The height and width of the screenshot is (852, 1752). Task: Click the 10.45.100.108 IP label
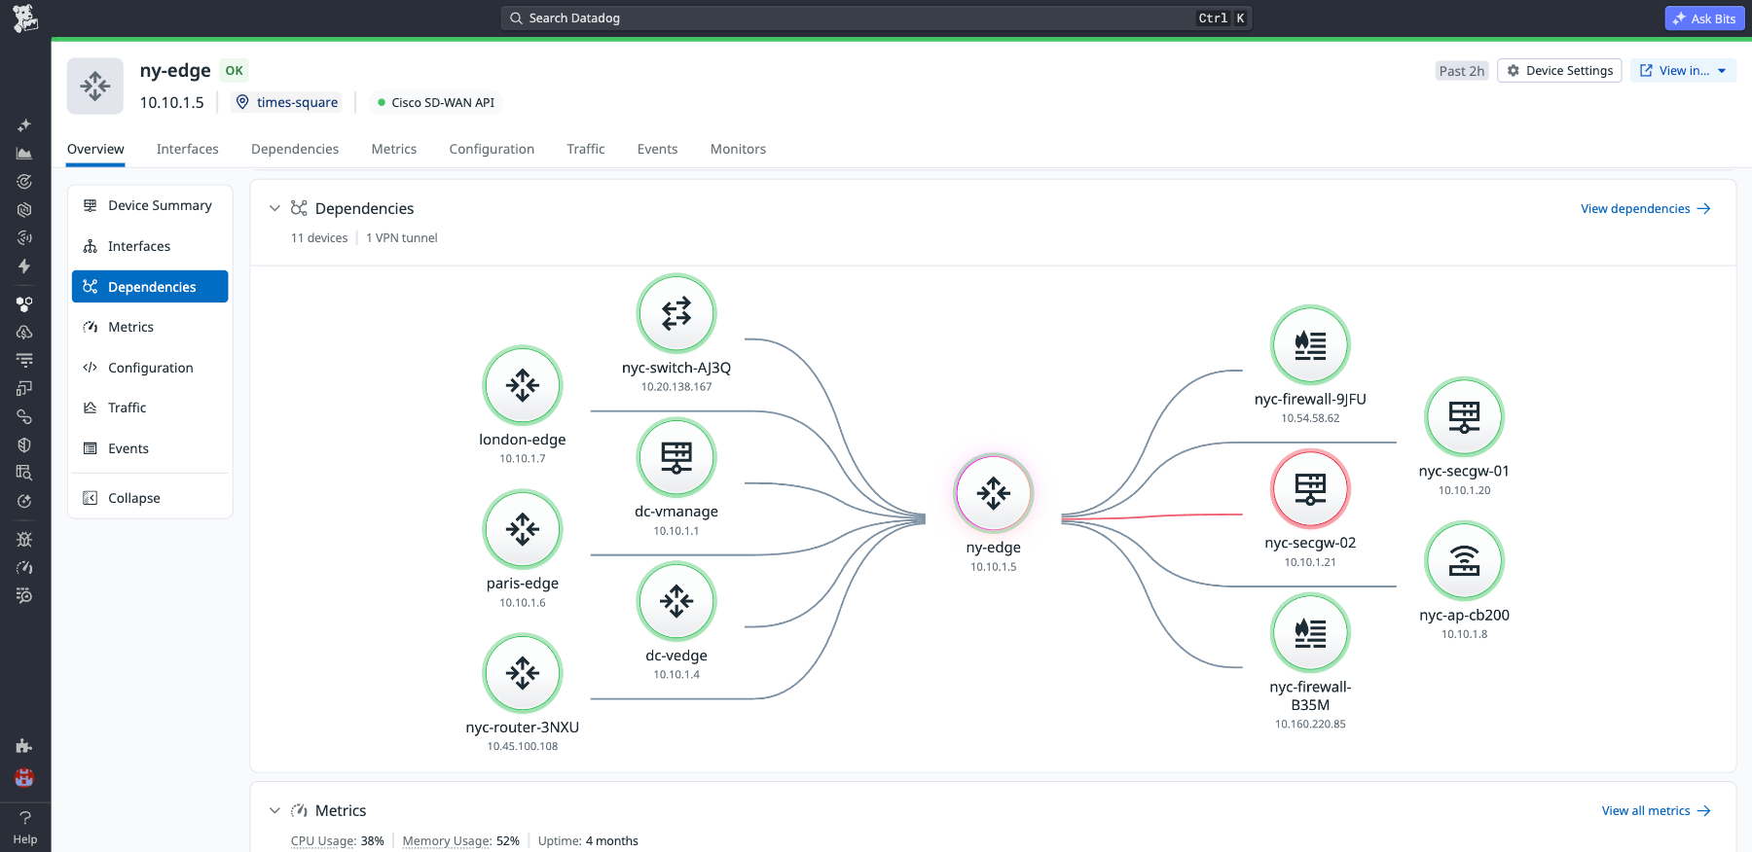tap(523, 746)
